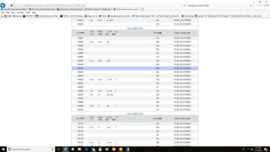Click the Montgomeryville search box
Viewport: 270px width, 152px height.
pos(218,5)
